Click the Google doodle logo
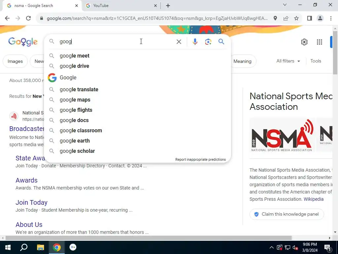338x254 pixels. pyautogui.click(x=23, y=42)
